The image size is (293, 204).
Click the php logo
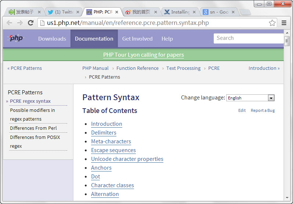pyautogui.click(x=16, y=38)
